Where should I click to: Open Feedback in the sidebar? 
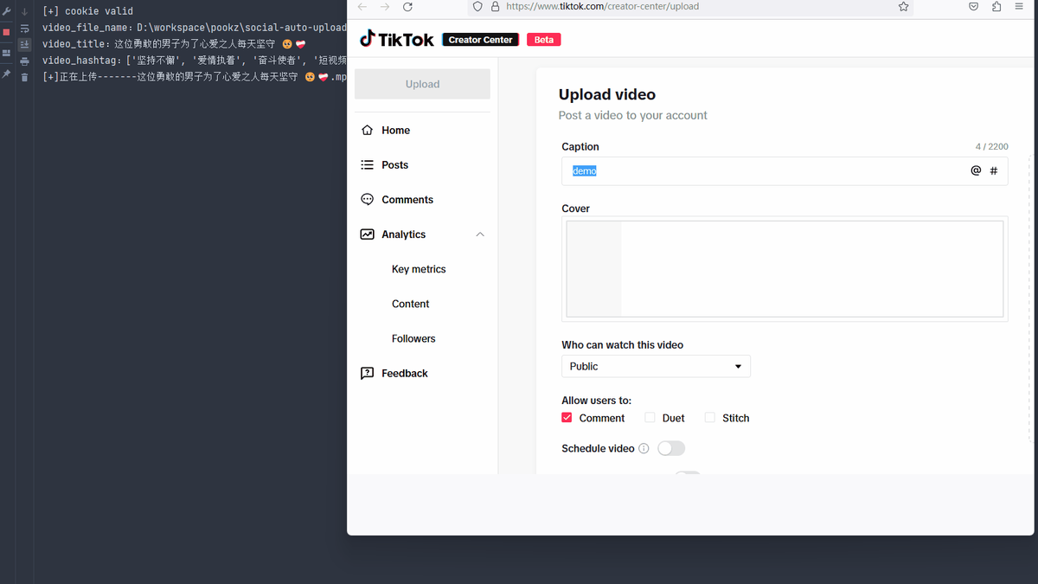(405, 373)
